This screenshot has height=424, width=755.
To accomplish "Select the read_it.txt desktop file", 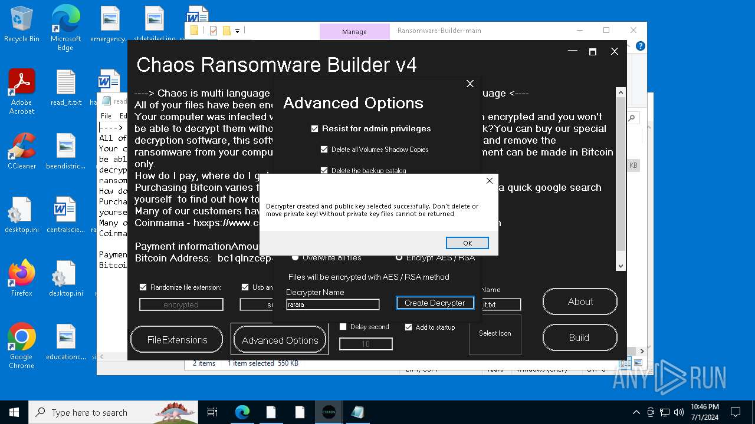I will [x=65, y=88].
